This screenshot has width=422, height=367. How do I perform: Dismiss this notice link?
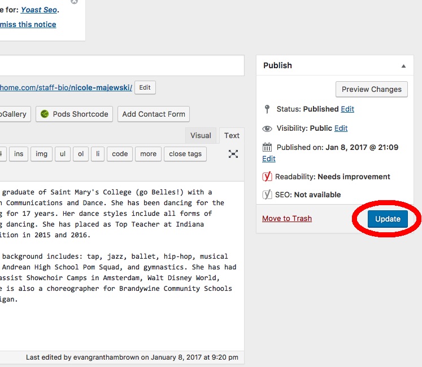tap(28, 24)
